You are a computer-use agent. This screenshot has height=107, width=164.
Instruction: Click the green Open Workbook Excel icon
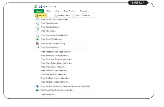[37, 39]
